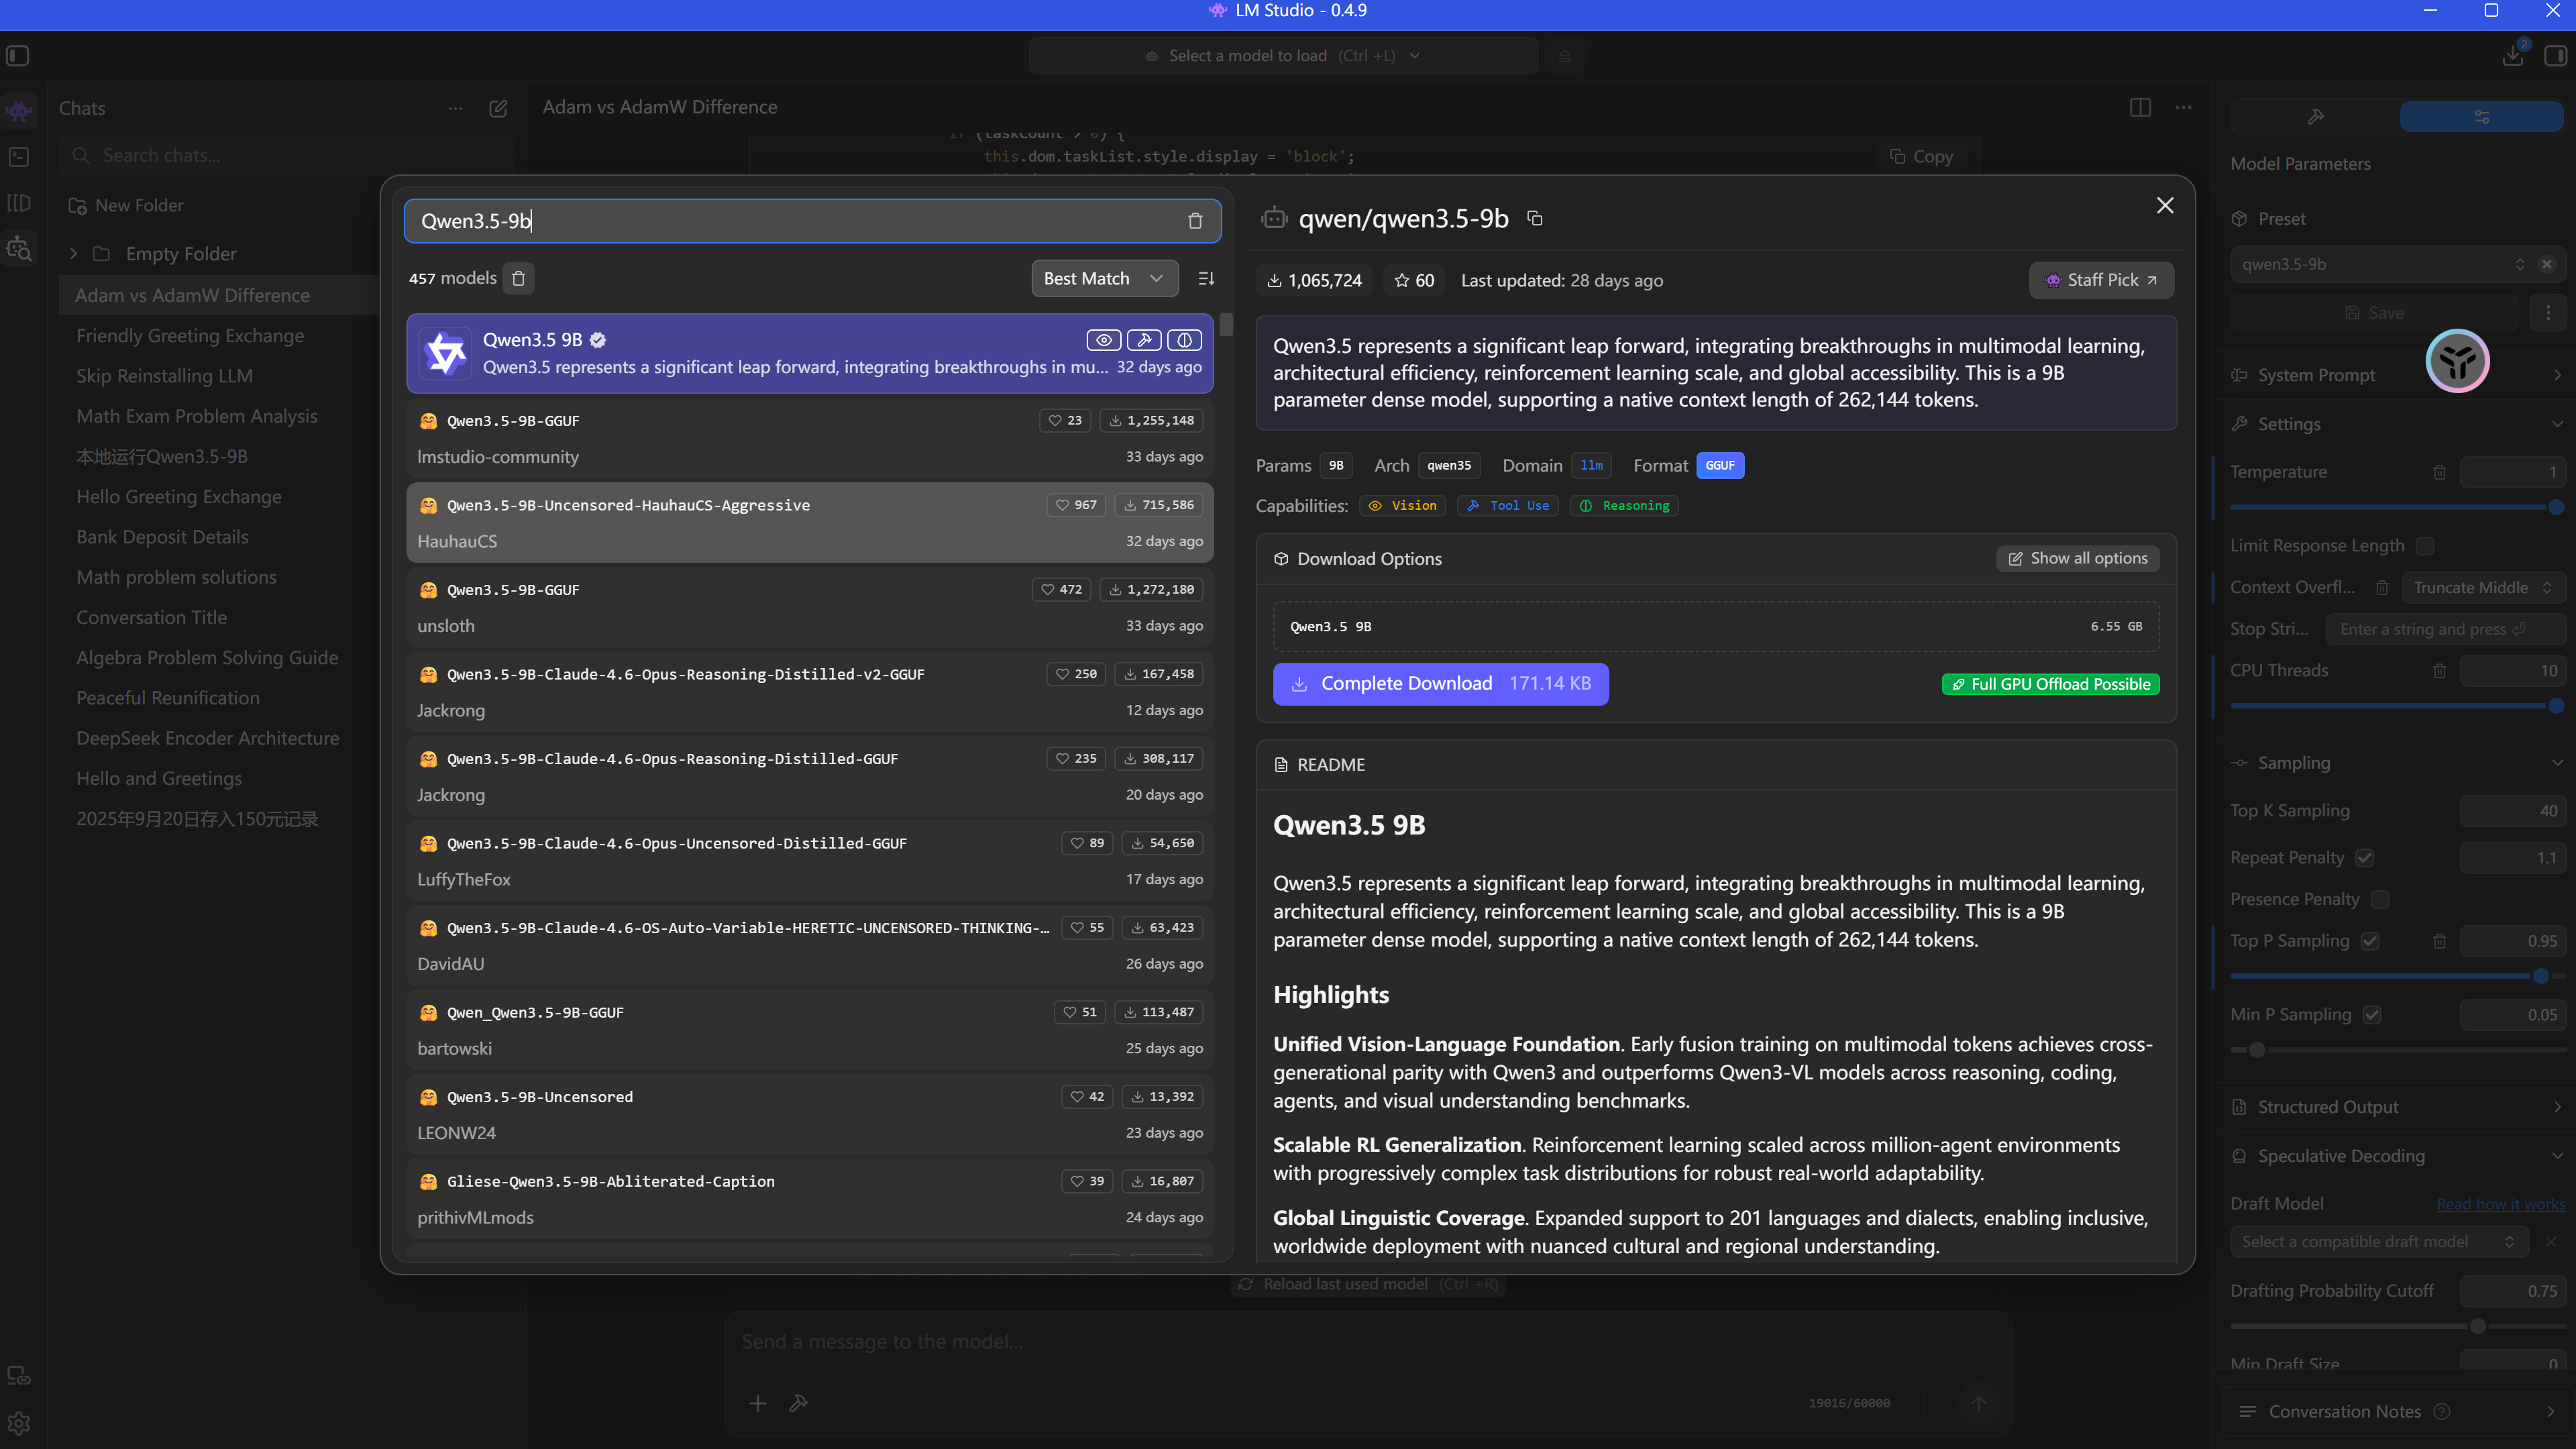Open the Chats section in left rail
The height and width of the screenshot is (1449, 2576).
(19, 110)
